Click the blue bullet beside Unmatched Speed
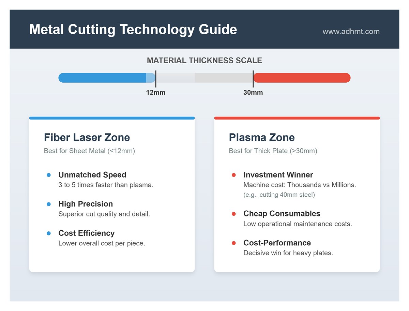This screenshot has height=311, width=409. (x=48, y=175)
